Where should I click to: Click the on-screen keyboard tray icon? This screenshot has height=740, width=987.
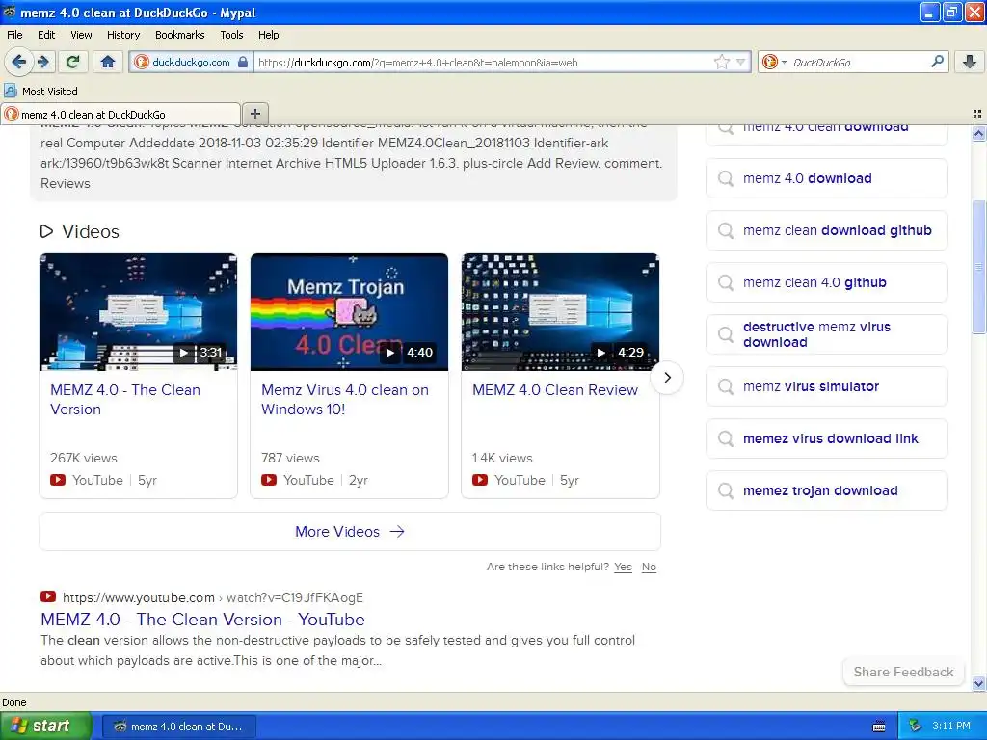tap(879, 727)
